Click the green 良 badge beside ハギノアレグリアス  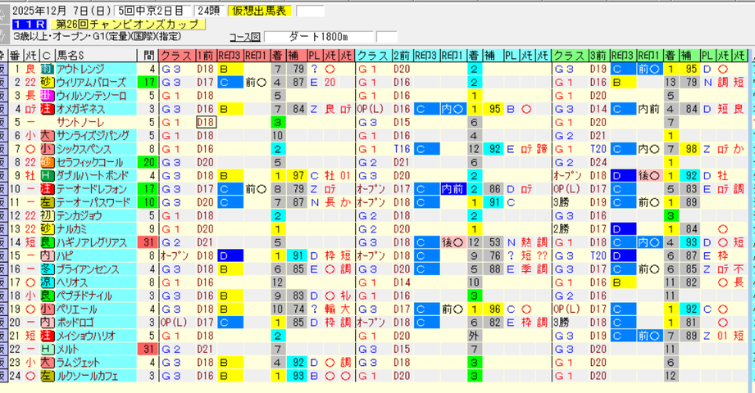[47, 242]
